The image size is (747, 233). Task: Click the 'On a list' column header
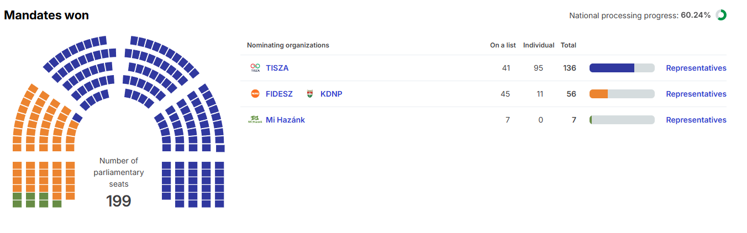(503, 45)
